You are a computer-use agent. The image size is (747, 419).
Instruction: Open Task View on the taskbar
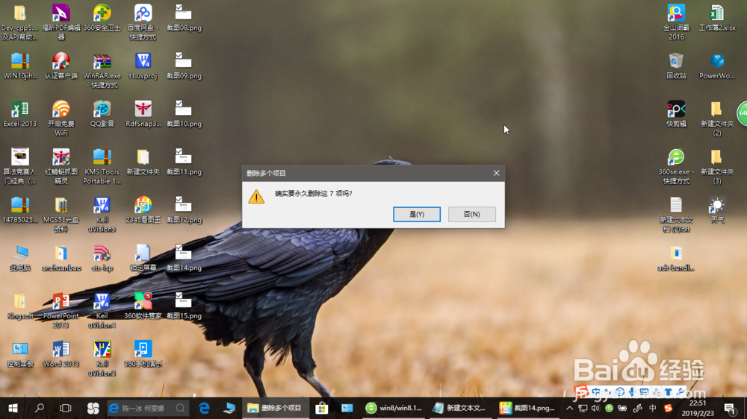(65, 408)
